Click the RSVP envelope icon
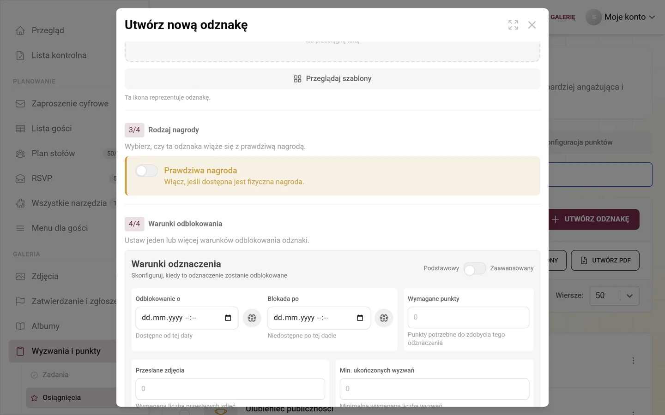Image resolution: width=665 pixels, height=415 pixels. 20,178
